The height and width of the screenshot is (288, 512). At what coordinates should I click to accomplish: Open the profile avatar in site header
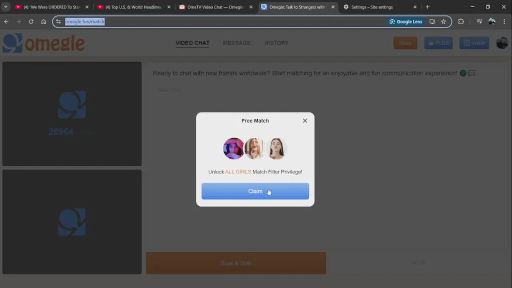(x=502, y=43)
